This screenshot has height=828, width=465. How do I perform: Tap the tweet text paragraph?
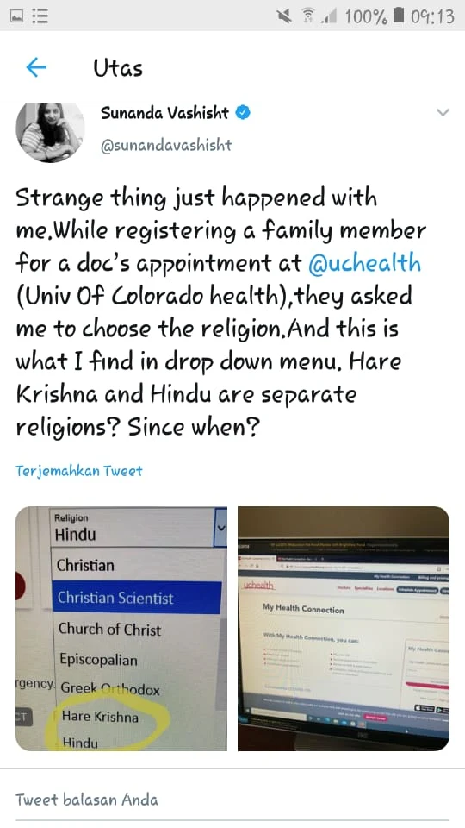point(221,312)
